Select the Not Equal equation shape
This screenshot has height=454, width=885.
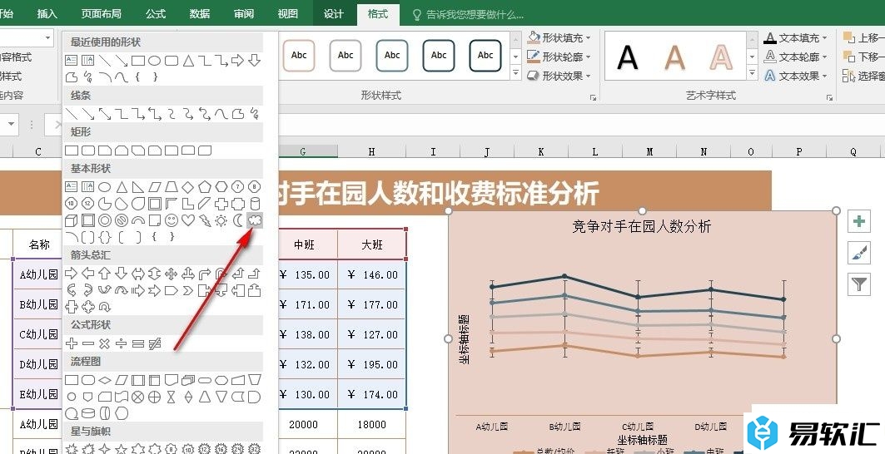155,343
